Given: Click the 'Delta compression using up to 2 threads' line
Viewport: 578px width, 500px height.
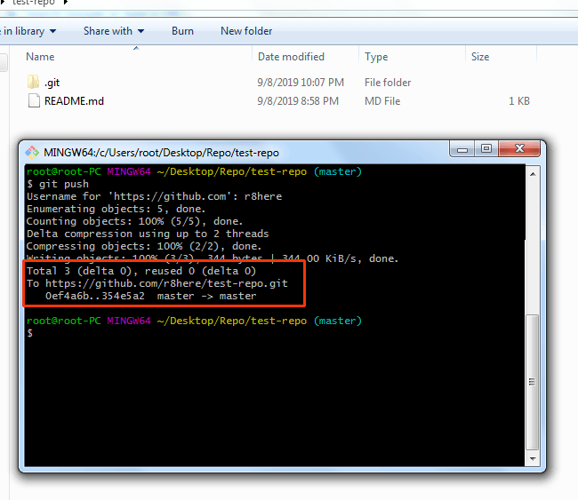Looking at the screenshot, I should coord(148,234).
